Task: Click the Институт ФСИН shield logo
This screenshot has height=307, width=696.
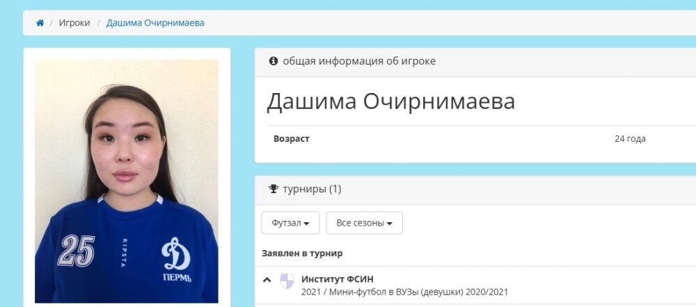Action: [x=287, y=281]
